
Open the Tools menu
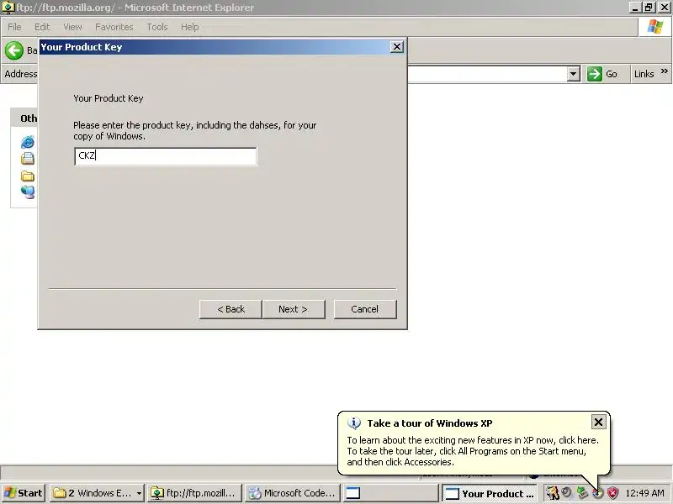(x=157, y=27)
